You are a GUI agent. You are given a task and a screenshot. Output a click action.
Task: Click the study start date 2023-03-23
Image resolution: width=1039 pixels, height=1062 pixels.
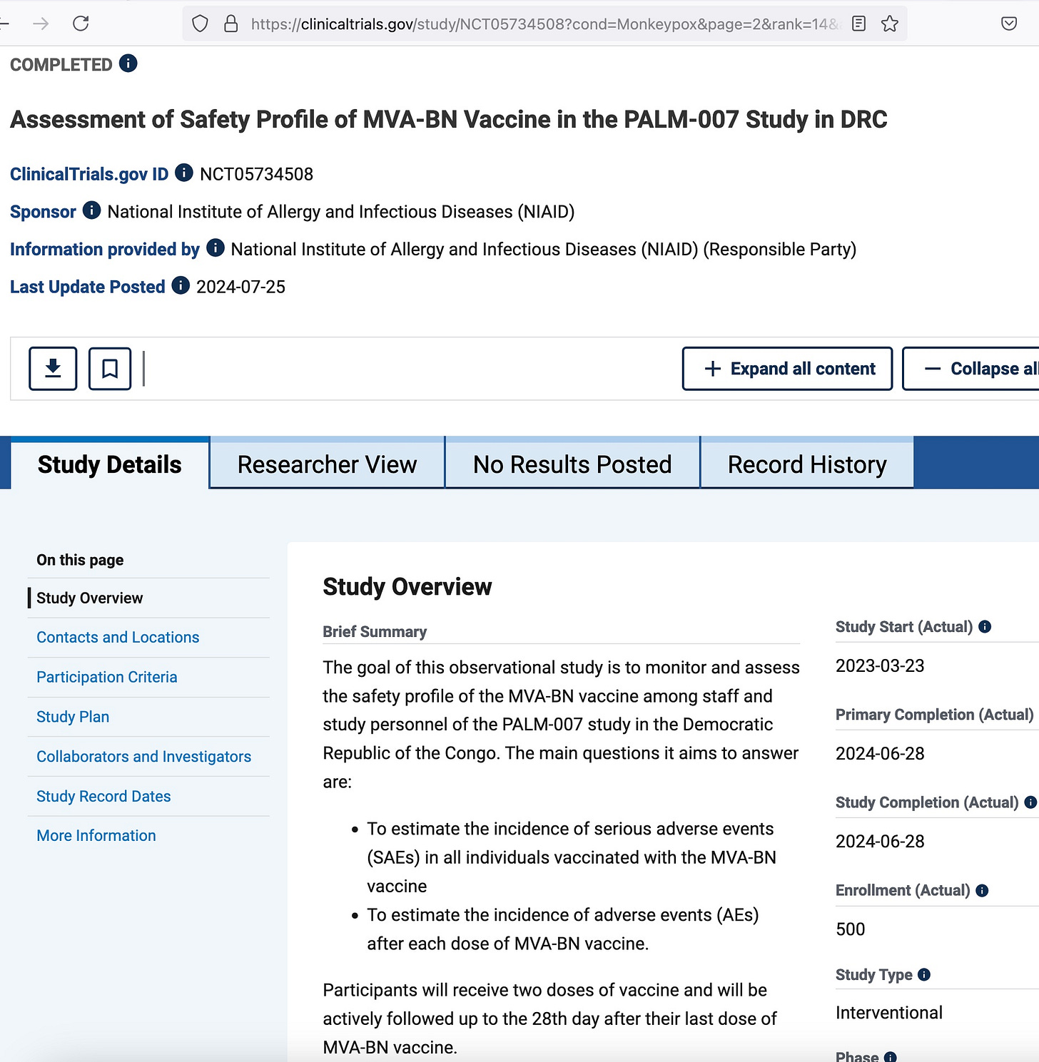click(x=880, y=665)
